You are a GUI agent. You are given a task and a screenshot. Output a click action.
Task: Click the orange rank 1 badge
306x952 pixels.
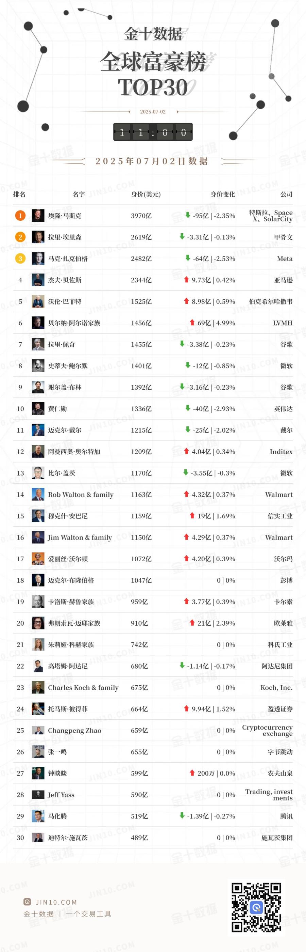20,216
